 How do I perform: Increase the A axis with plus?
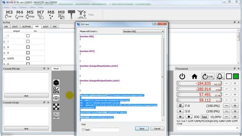coord(235,100)
